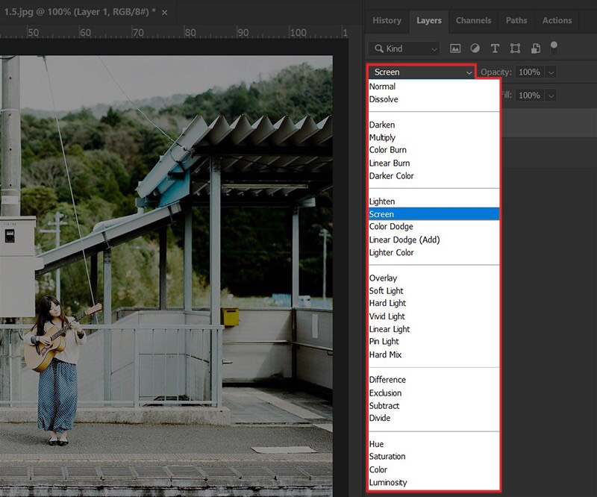Choose Dissolve blend mode

[434, 99]
